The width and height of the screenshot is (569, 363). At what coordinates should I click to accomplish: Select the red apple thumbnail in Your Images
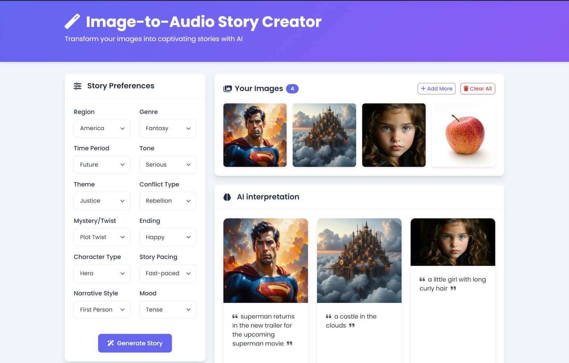(x=464, y=135)
